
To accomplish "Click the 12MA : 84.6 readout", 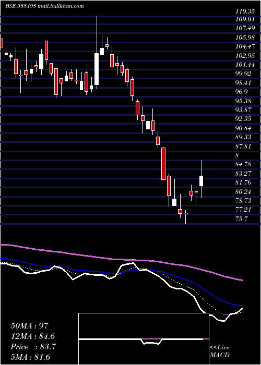I will pyautogui.click(x=33, y=336).
